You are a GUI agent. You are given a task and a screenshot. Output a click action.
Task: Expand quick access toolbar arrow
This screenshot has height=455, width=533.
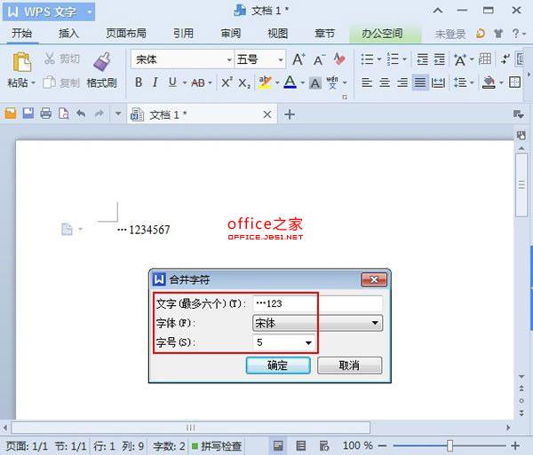118,114
